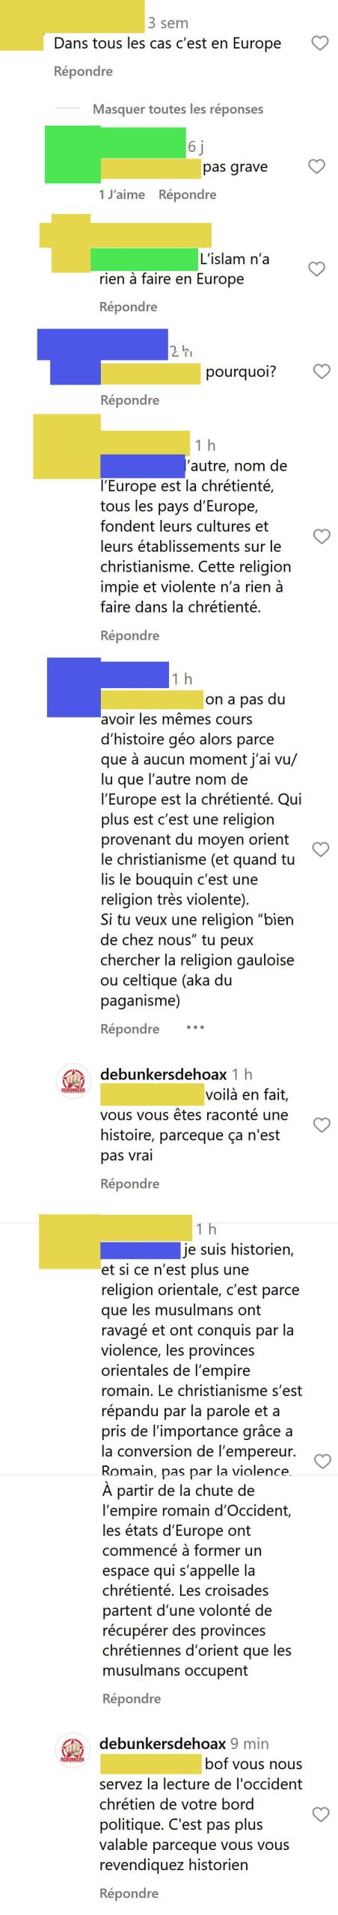Like the 'je suis historien' comment
338x1915 pixels.
tap(322, 1461)
